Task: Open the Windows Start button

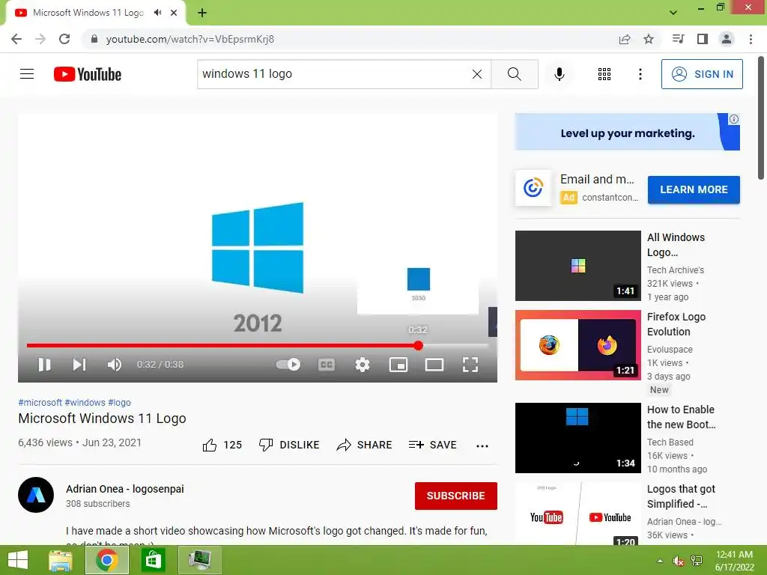Action: pyautogui.click(x=18, y=560)
